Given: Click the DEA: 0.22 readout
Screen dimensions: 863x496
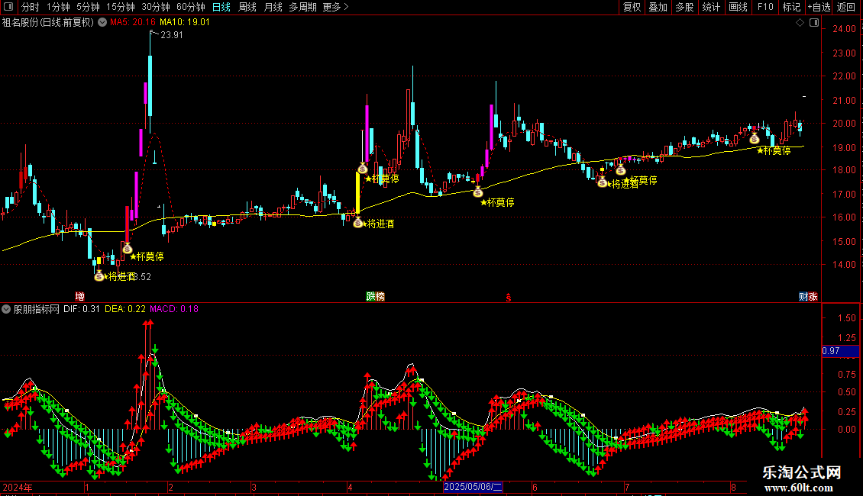Looking at the screenshot, I should (125, 309).
